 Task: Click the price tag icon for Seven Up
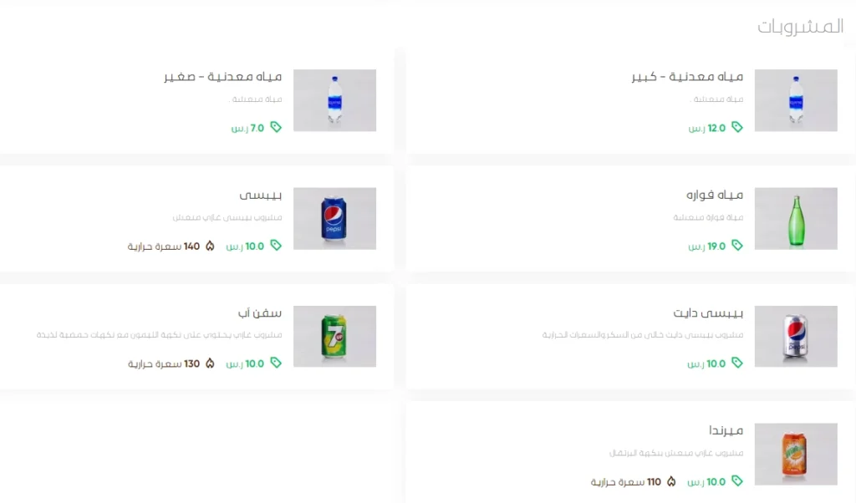click(x=276, y=363)
